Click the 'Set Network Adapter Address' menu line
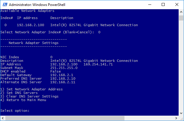Image resolution: width=184 pixels, height=121 pixels. pyautogui.click(x=32, y=89)
